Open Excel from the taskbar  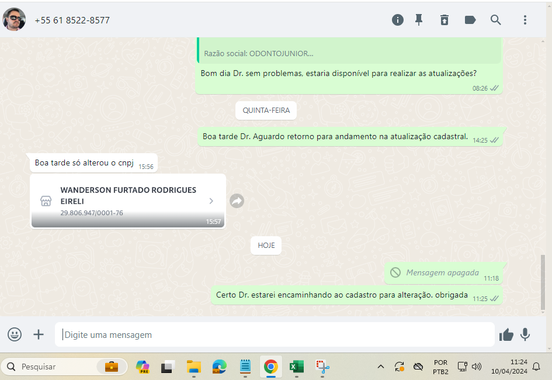click(x=297, y=367)
